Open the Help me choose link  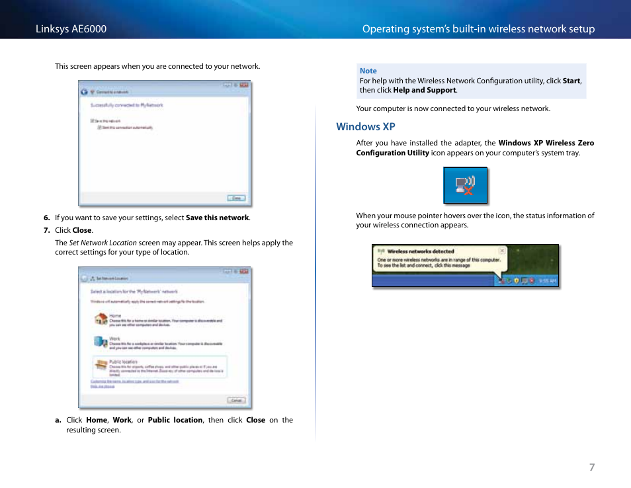(x=103, y=386)
